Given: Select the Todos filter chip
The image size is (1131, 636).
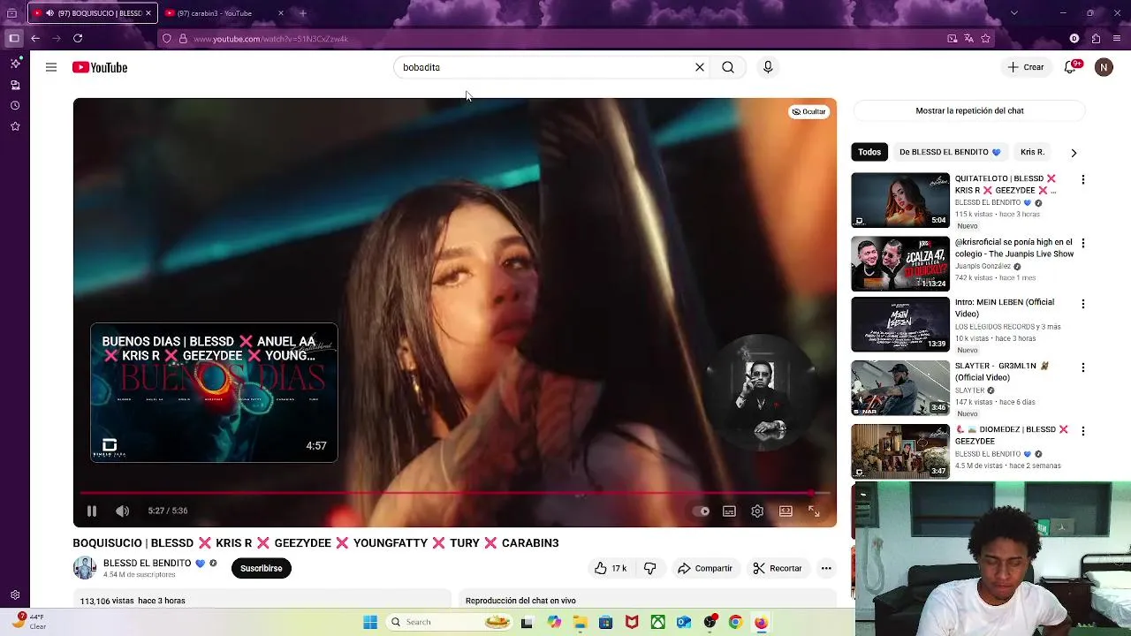Looking at the screenshot, I should [869, 152].
